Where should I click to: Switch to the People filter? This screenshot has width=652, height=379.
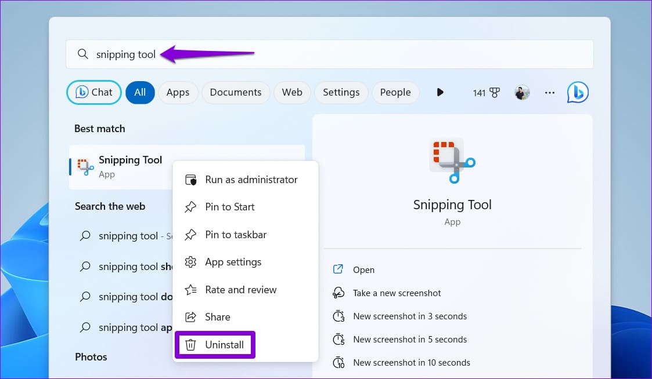click(x=395, y=92)
